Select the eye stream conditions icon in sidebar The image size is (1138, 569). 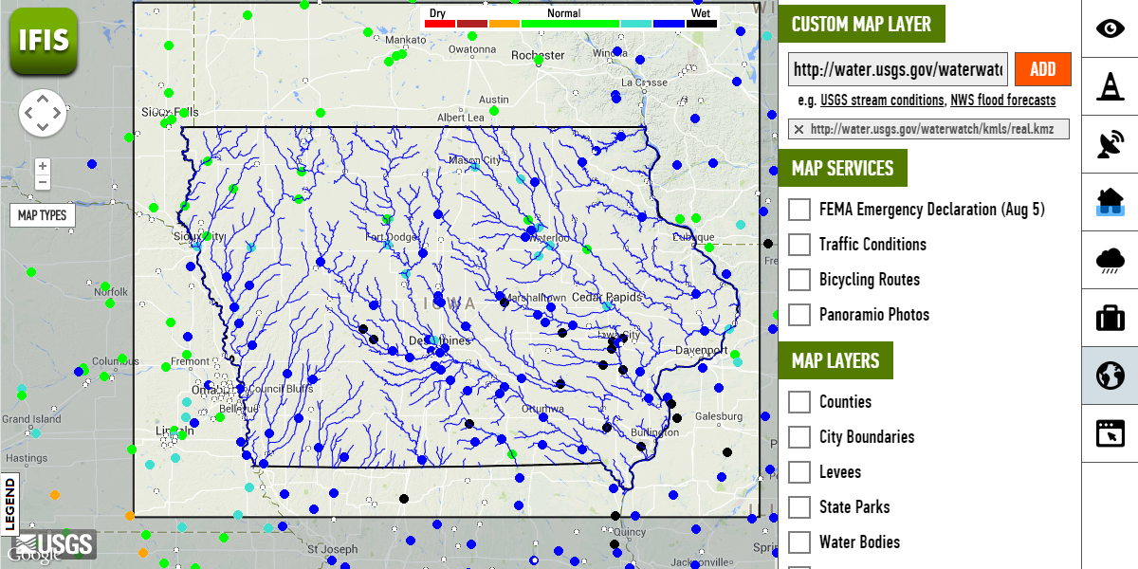[1110, 29]
